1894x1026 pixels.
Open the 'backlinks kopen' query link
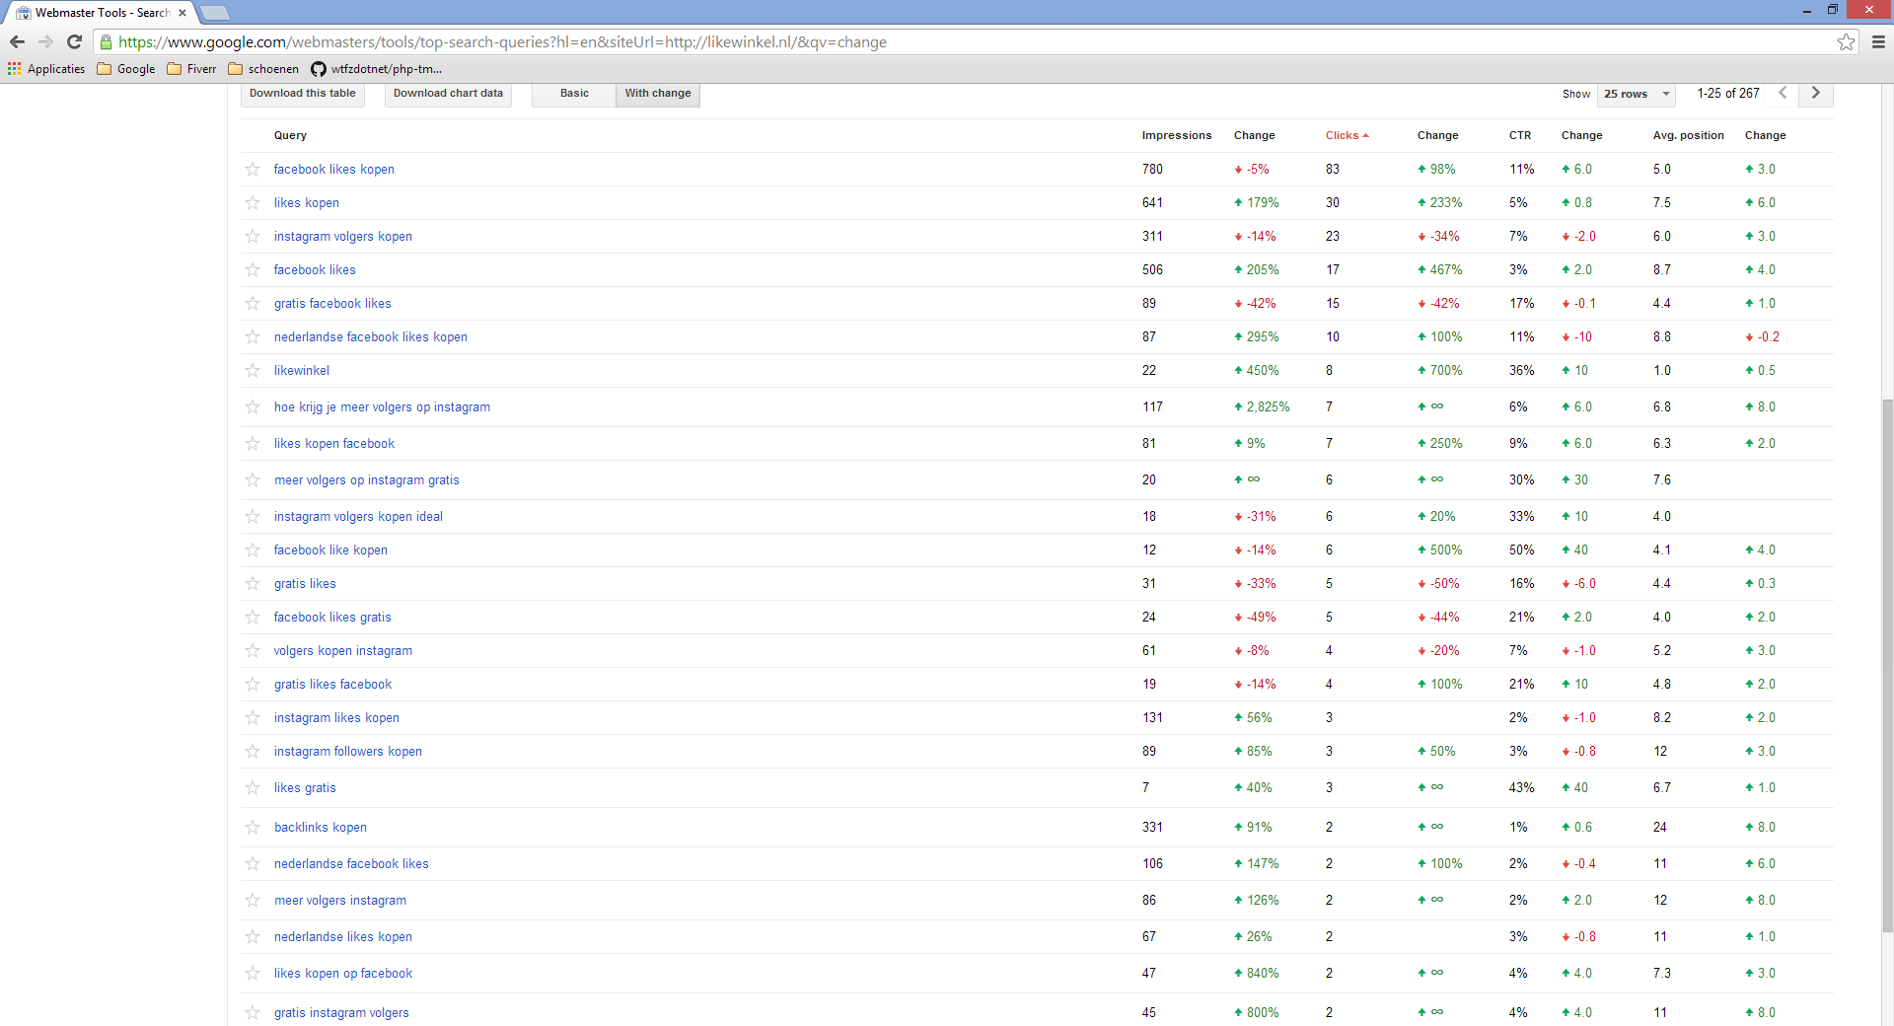click(320, 828)
